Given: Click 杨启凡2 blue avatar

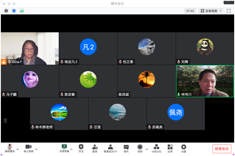Looking at the screenshot, I should (x=88, y=47).
